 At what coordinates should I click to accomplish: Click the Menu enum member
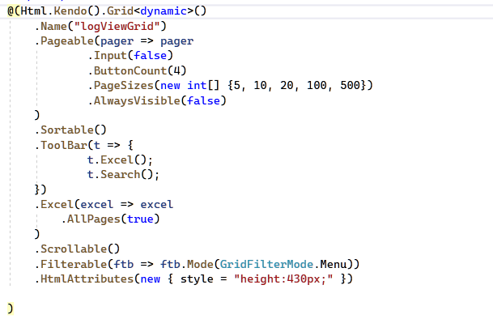[334, 264]
